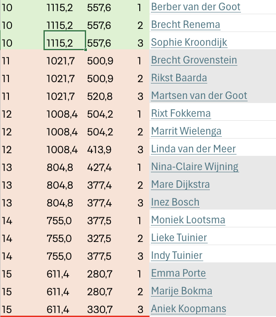Open the Brecht Grovenstein link
This screenshot has height=317, width=276.
tap(194, 60)
